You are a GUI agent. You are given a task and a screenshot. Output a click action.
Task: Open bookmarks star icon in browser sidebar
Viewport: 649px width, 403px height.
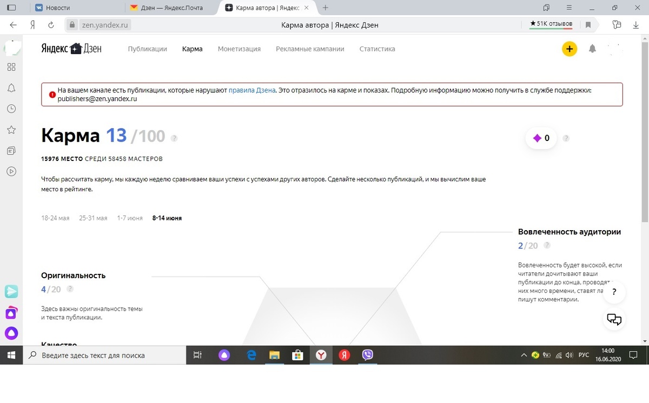point(11,130)
